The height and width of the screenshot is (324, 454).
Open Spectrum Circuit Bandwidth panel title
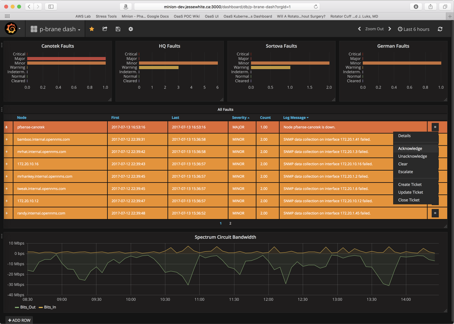point(225,237)
